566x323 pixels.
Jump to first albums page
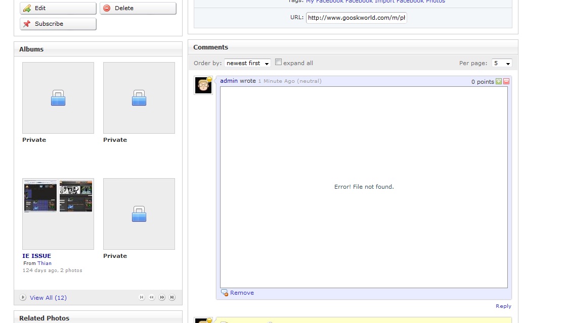(x=142, y=298)
